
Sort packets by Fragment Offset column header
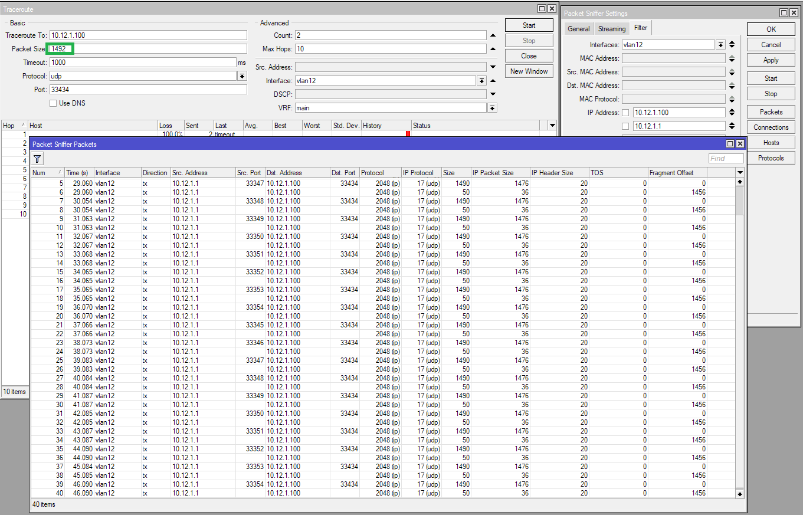click(x=677, y=173)
